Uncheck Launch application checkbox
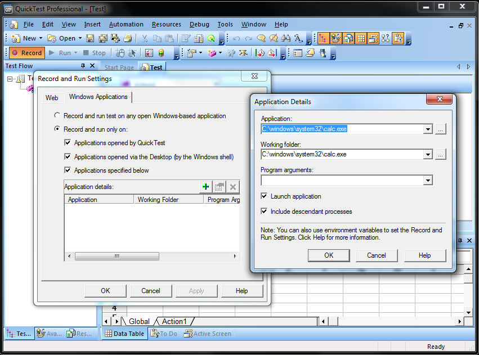Viewport: 479px width, 355px height. pyautogui.click(x=264, y=196)
